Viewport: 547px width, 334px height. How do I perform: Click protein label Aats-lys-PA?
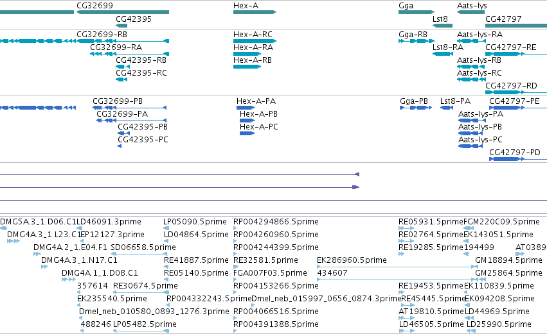click(481, 115)
